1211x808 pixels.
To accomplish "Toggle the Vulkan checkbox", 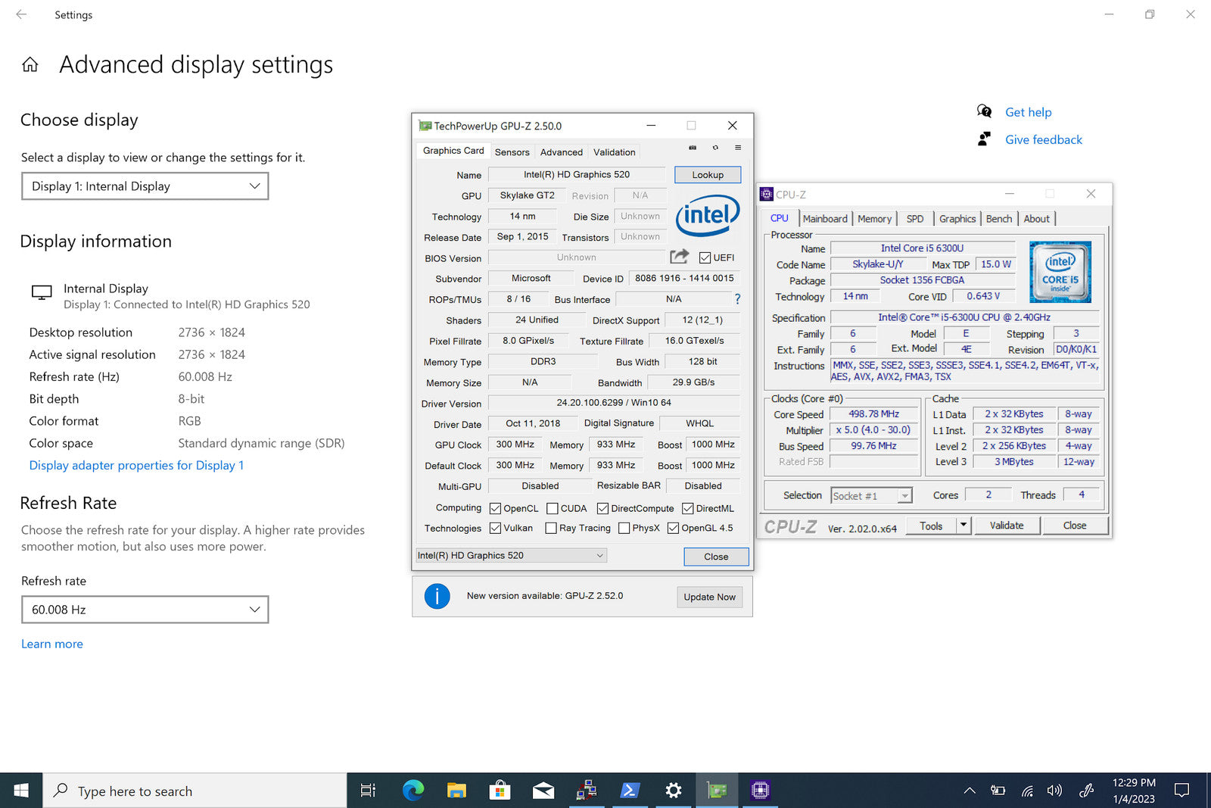I will tap(496, 528).
